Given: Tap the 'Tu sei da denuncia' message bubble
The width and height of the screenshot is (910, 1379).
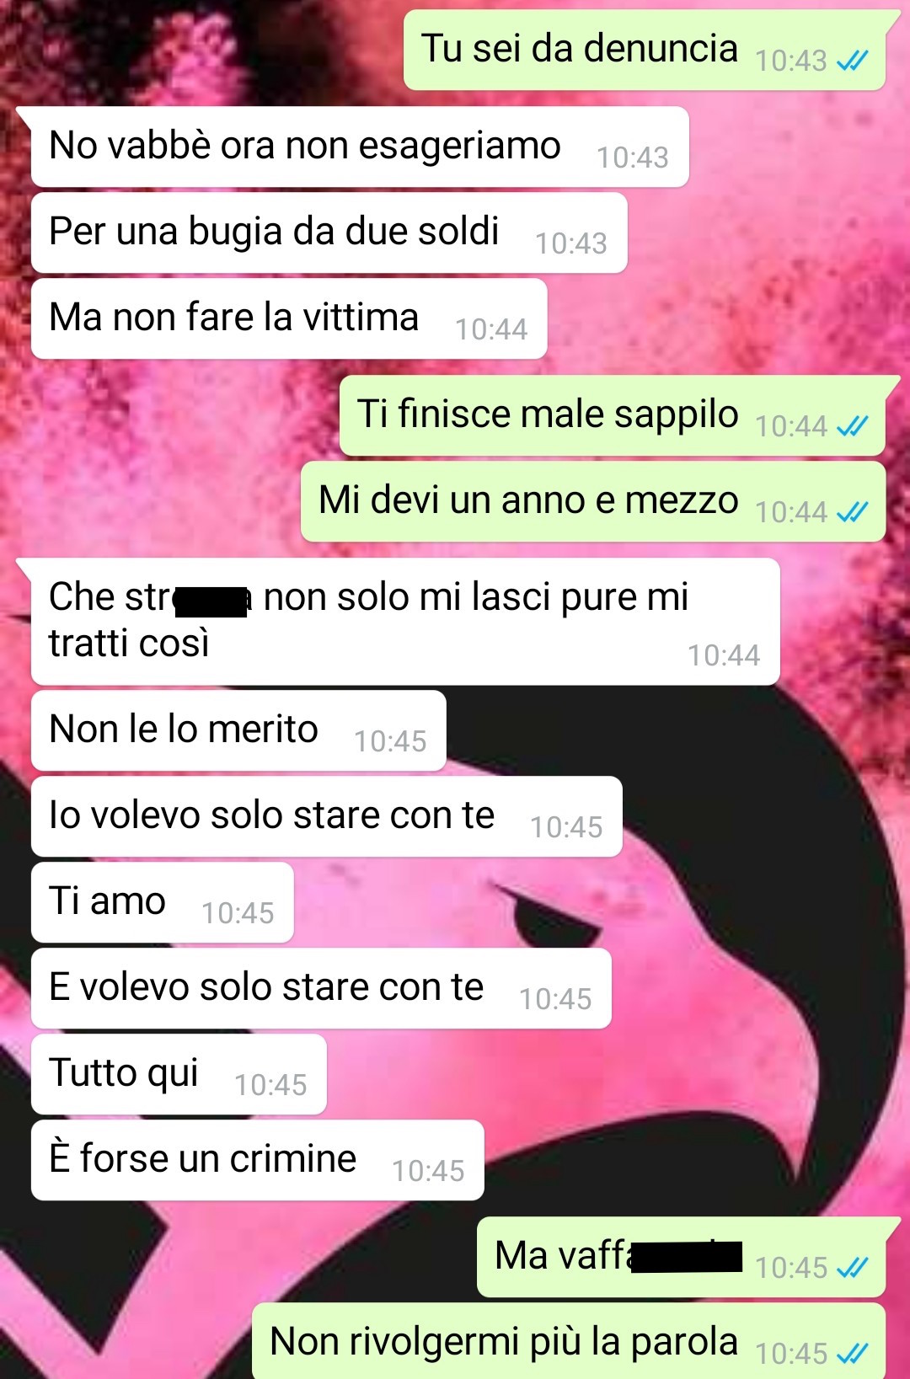Looking at the screenshot, I should coord(645,51).
